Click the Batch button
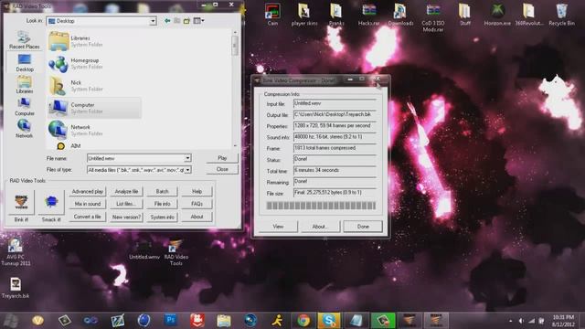This screenshot has height=329, width=585. pos(162,191)
